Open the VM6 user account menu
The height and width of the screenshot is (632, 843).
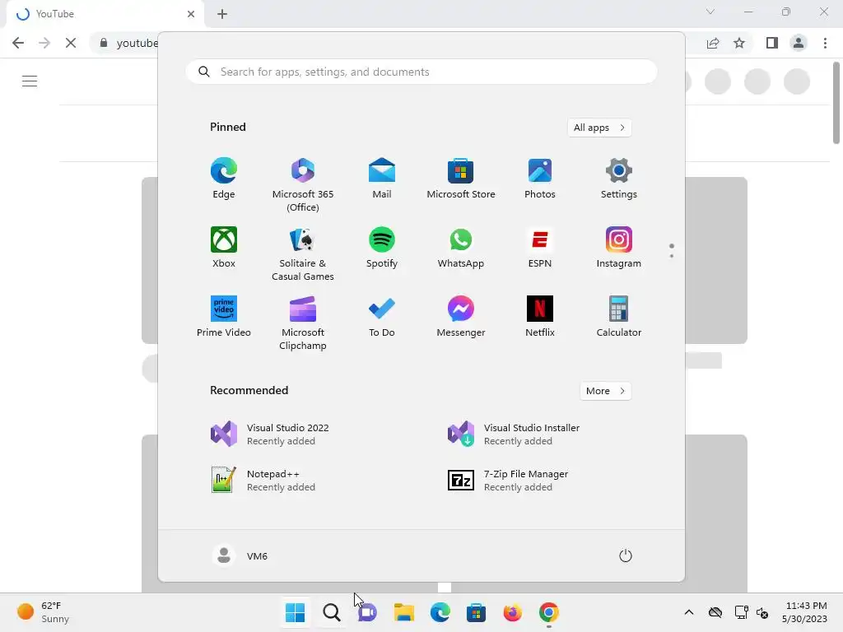(x=240, y=555)
